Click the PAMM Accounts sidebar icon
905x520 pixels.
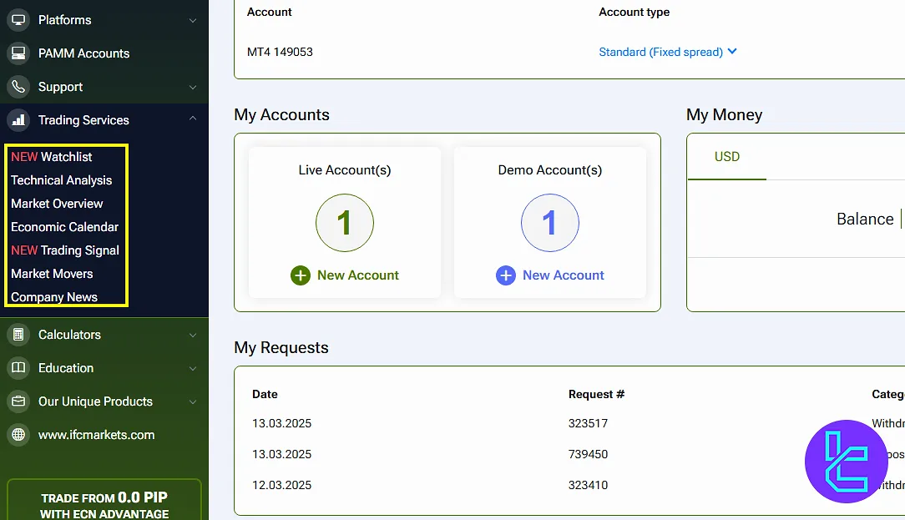click(x=18, y=53)
